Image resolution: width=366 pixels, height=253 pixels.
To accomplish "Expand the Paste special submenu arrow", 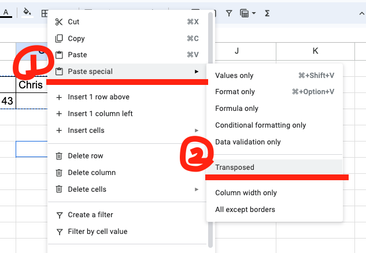I will (x=197, y=72).
